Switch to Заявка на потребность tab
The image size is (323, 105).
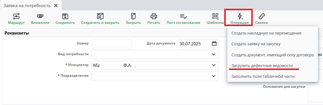pos(27,6)
